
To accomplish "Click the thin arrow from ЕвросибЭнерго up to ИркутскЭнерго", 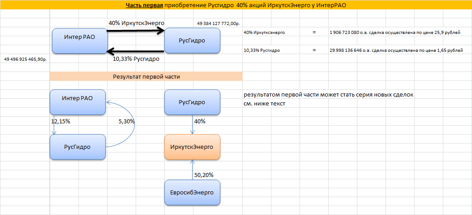I will [193, 170].
